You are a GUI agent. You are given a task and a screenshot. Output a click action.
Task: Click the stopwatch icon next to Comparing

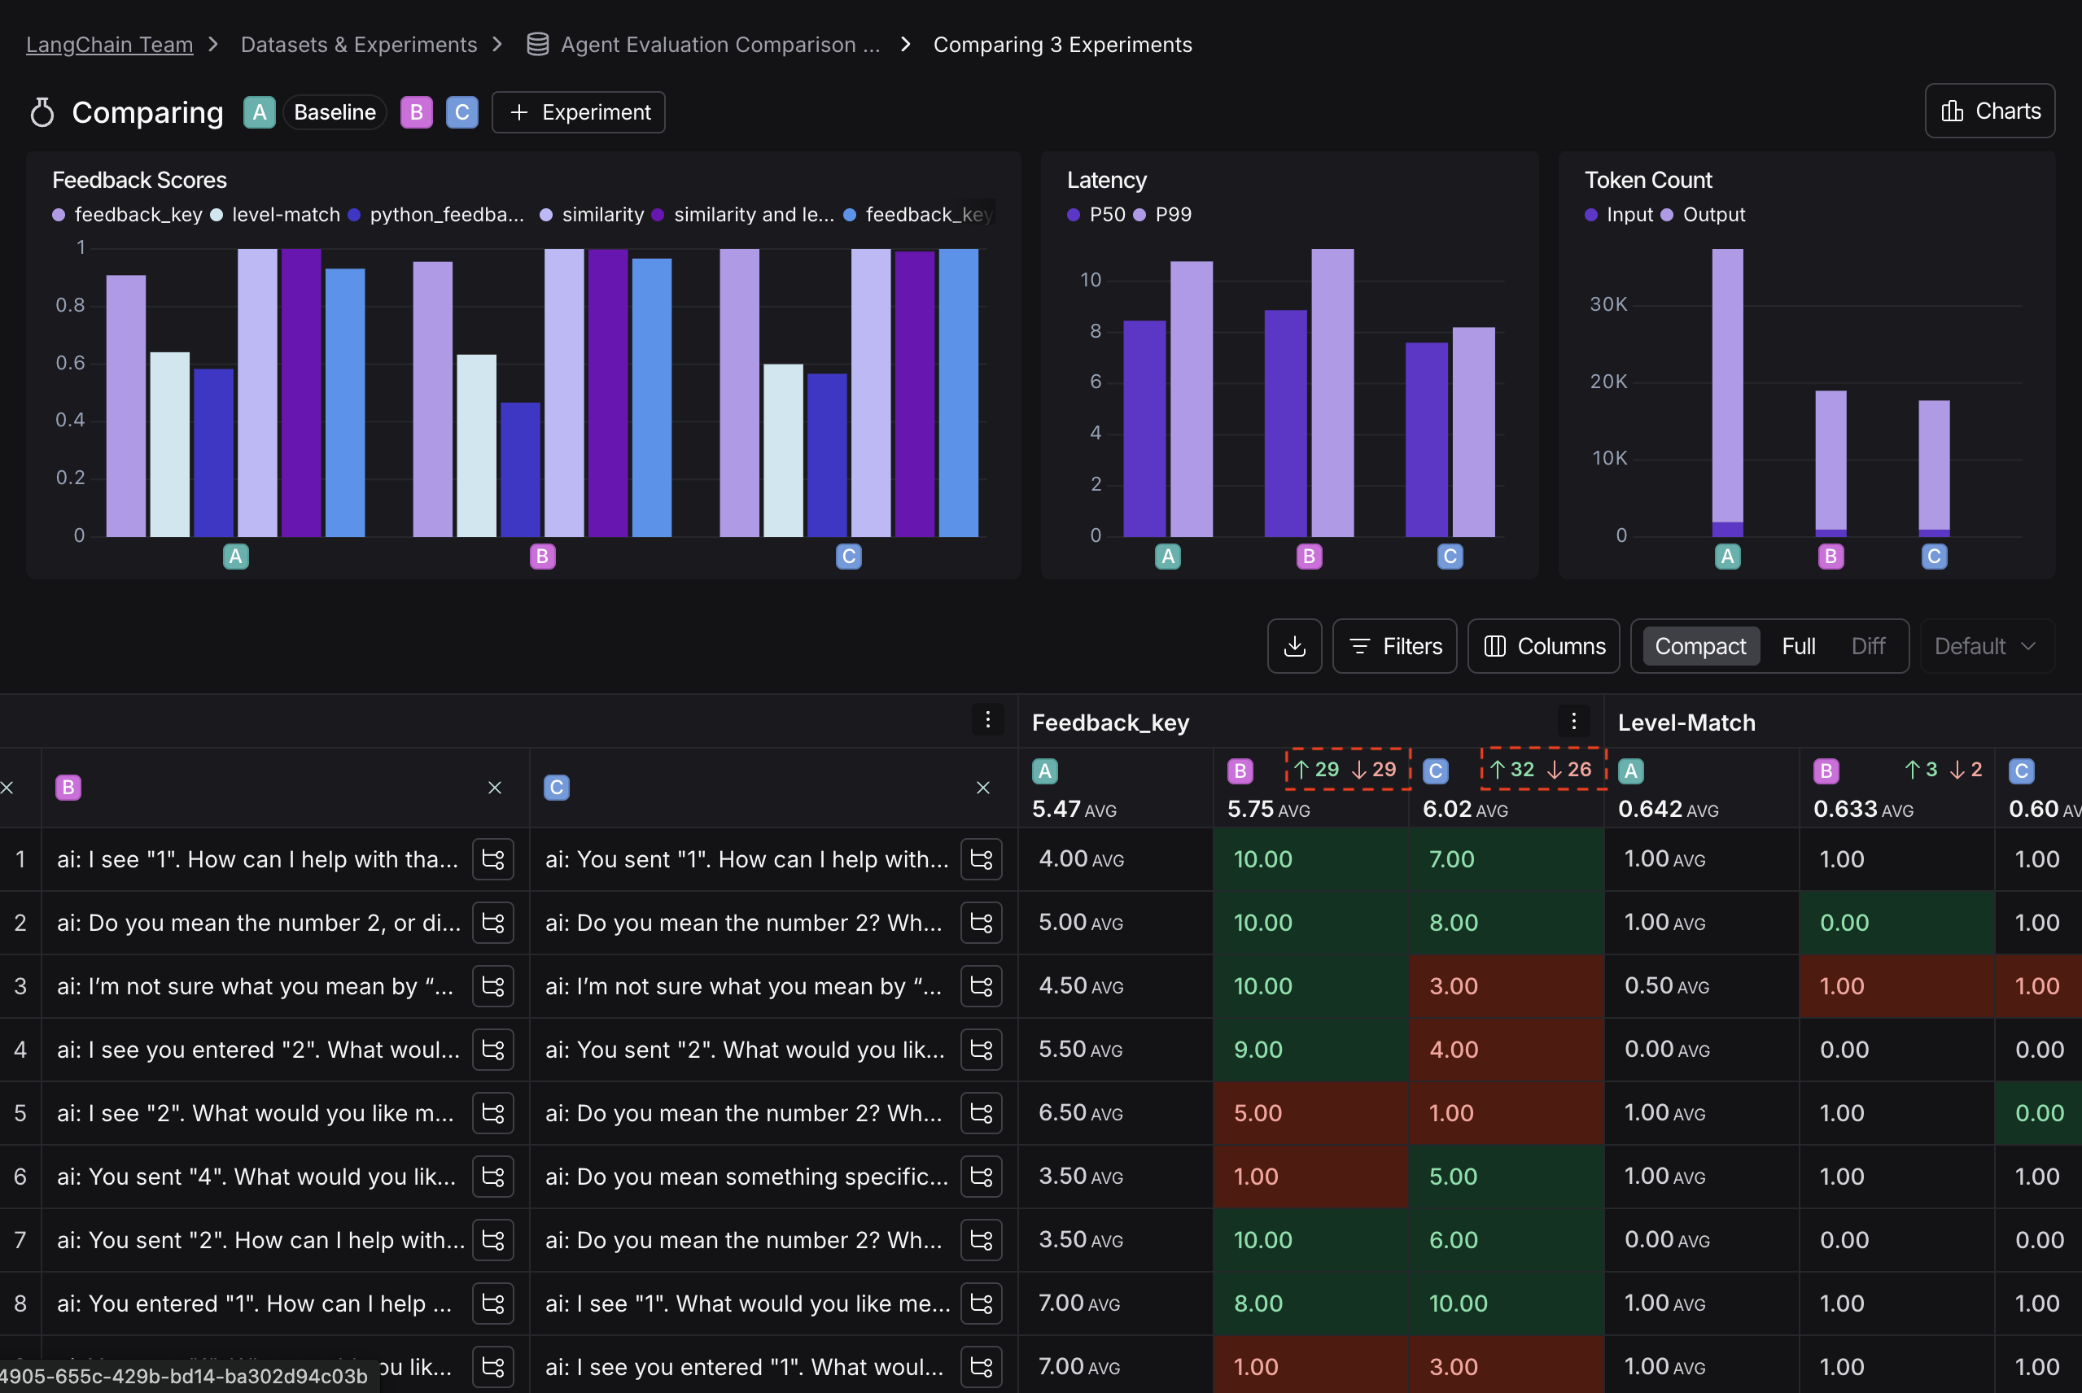(x=41, y=112)
